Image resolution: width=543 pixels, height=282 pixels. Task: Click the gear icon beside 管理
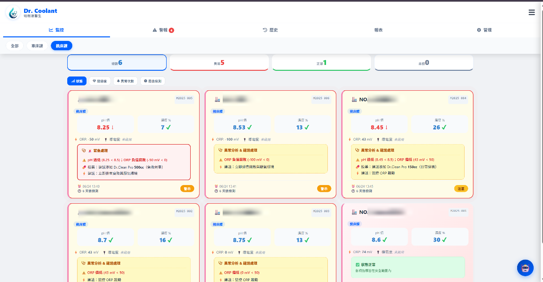(x=479, y=30)
